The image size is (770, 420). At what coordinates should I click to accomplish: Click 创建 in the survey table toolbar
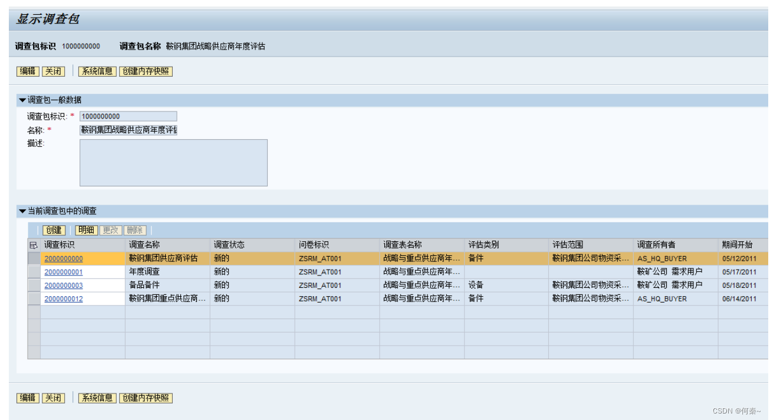[54, 231]
